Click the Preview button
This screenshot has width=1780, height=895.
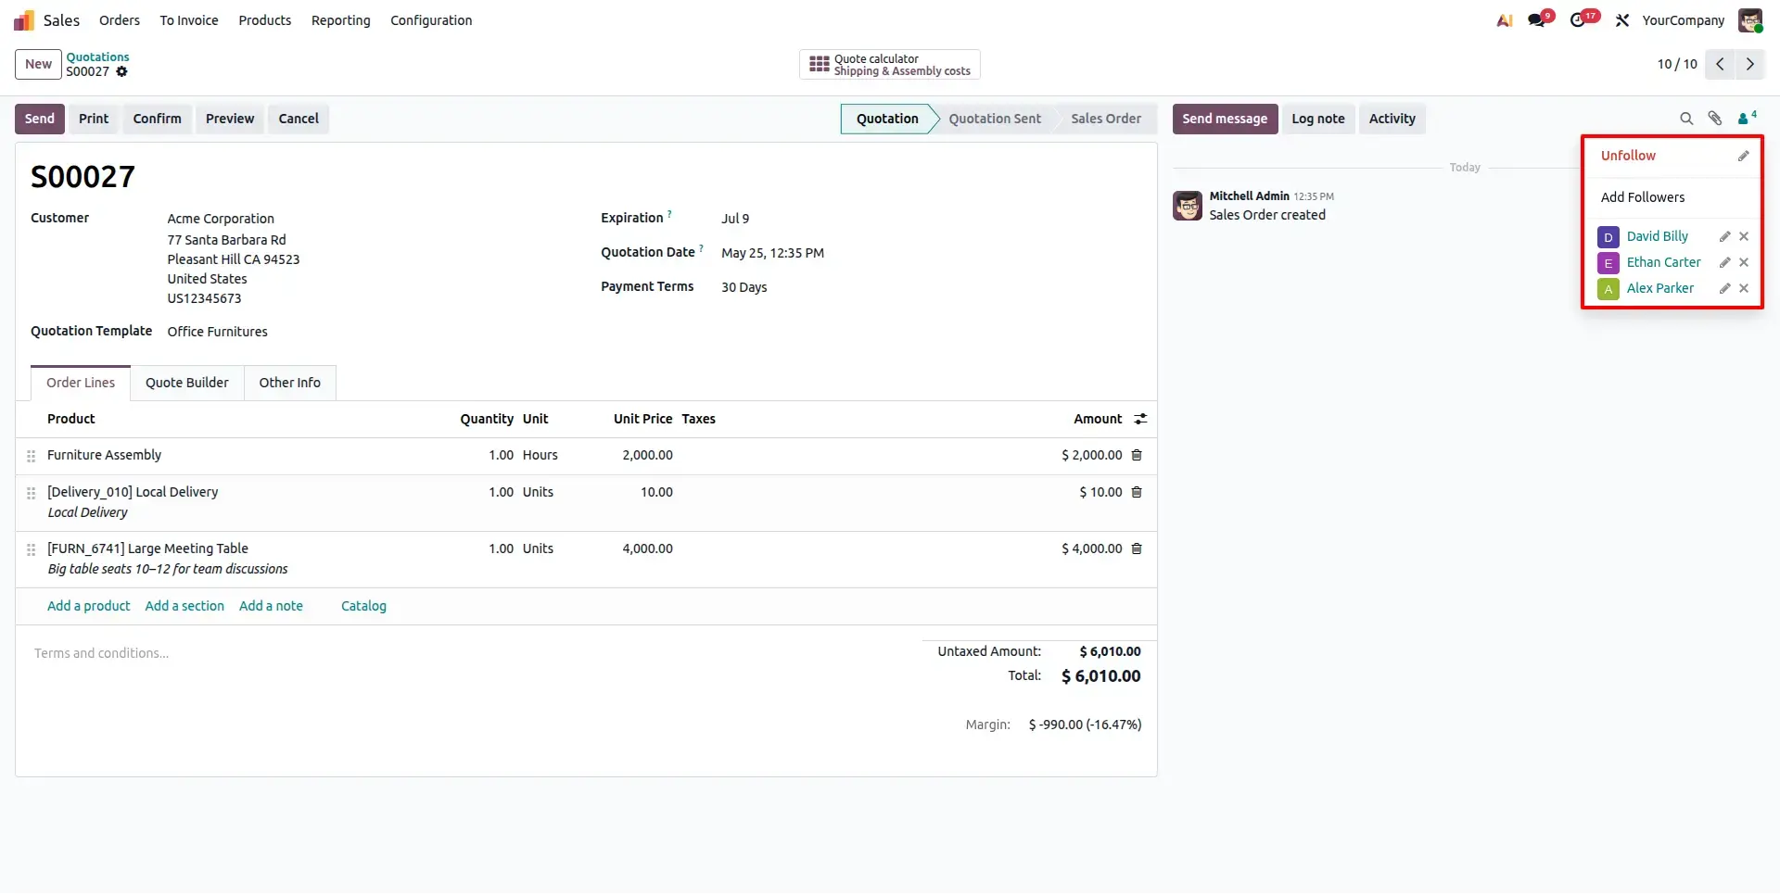[x=230, y=119]
